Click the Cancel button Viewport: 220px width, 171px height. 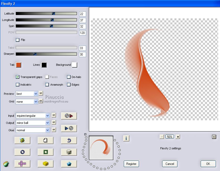tap(170, 164)
